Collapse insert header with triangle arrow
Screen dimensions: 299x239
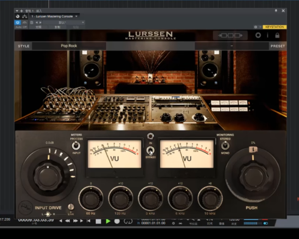(x=17, y=11)
